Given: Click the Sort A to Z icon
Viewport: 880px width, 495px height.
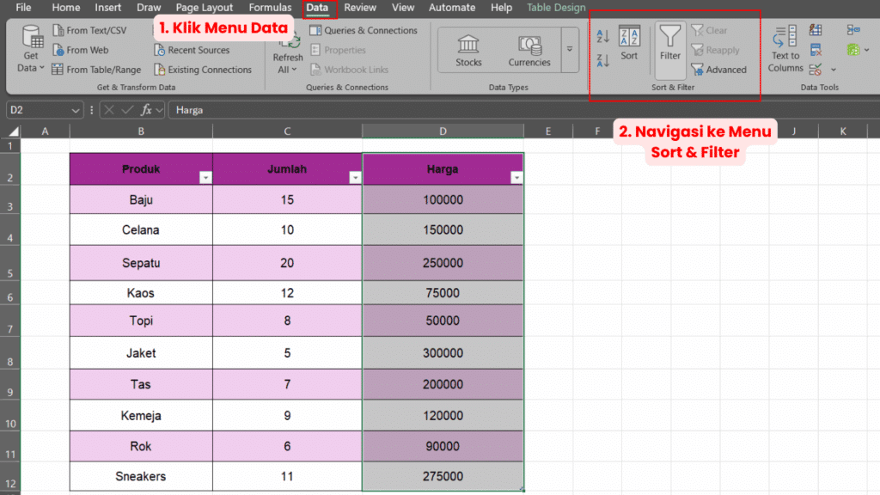Looking at the screenshot, I should 602,35.
